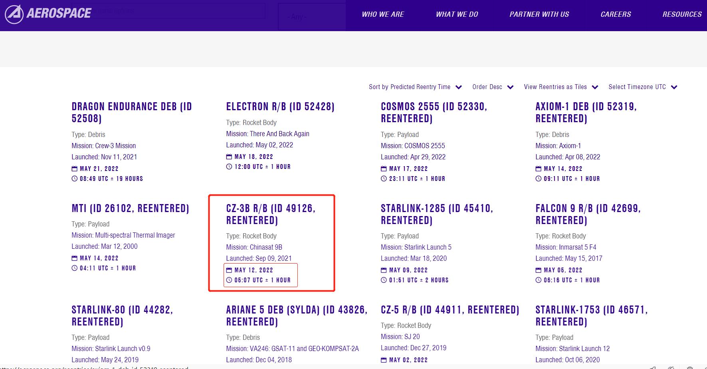707x369 pixels.
Task: Click the 08:49 UTC ± 19 Hours text
Action: 111,179
